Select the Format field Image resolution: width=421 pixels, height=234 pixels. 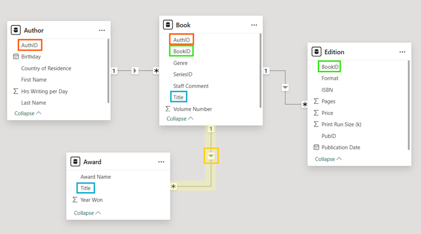click(x=330, y=78)
